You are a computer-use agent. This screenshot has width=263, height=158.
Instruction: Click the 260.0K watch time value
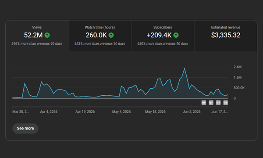coord(96,35)
